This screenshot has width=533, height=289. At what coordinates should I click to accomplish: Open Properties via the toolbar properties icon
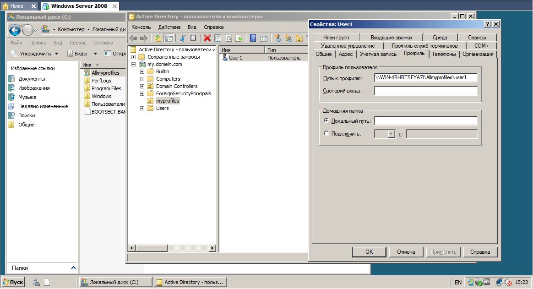point(218,38)
